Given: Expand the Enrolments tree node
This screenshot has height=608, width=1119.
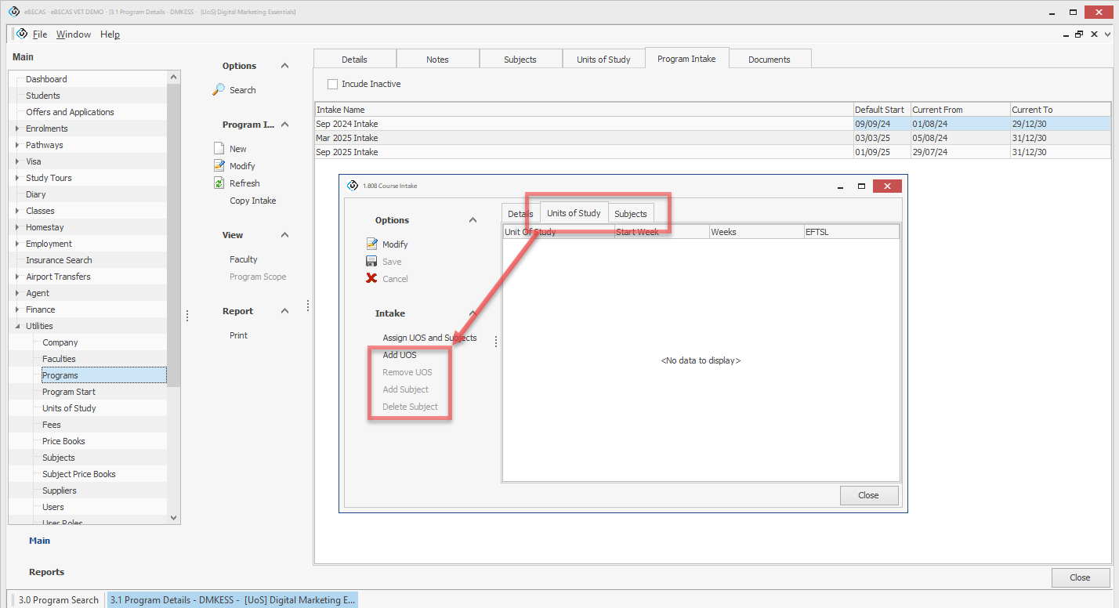Looking at the screenshot, I should pos(17,128).
